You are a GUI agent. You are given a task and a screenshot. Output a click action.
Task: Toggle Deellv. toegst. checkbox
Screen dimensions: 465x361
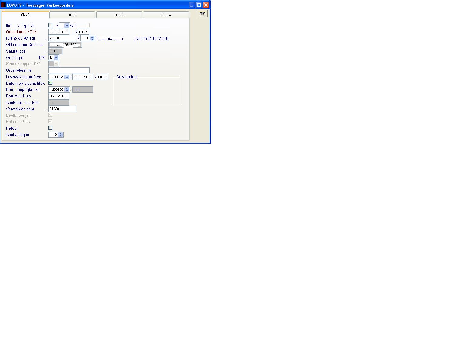click(x=51, y=115)
